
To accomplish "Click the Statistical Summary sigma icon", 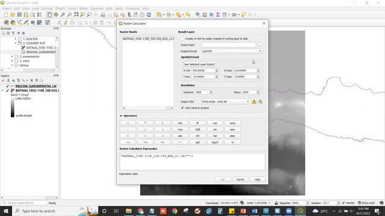I will [x=218, y=14].
